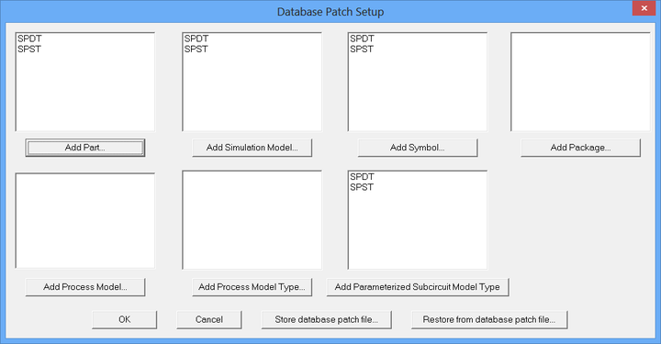Store database patch file
Screen dimensions: 661x344
[x=326, y=319]
